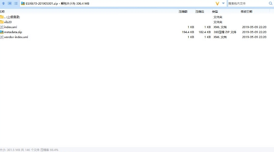Click the up-one-level arrow icon
The height and width of the screenshot is (152, 274).
(3, 3)
